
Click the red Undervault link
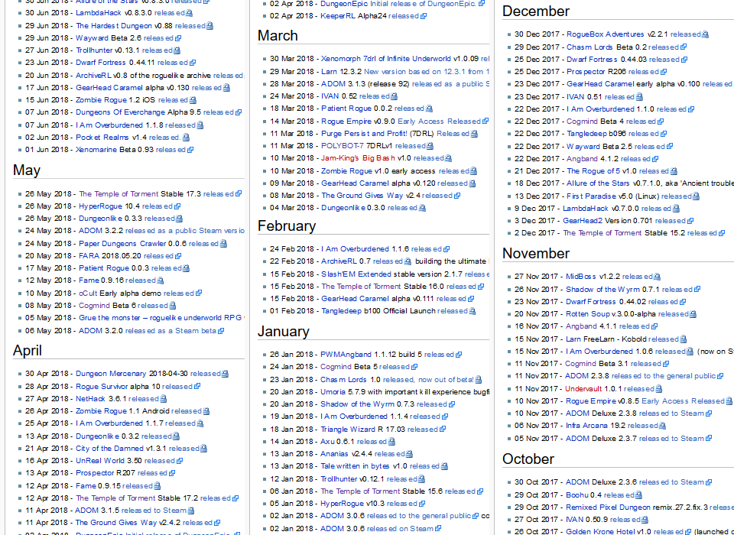coord(583,389)
